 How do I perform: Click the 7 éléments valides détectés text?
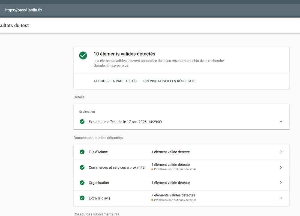pos(173,195)
